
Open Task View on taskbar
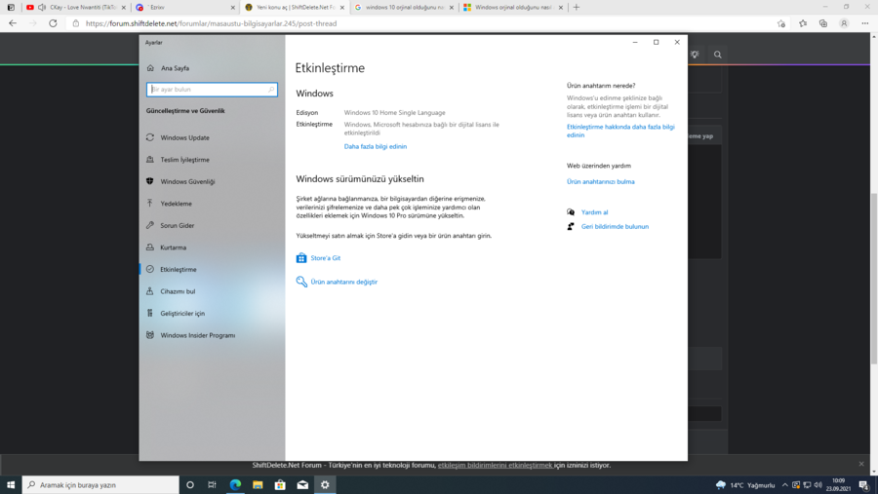point(212,484)
